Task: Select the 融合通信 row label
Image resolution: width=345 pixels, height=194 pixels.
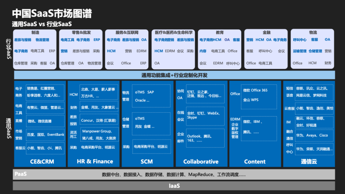Action: coord(289,135)
